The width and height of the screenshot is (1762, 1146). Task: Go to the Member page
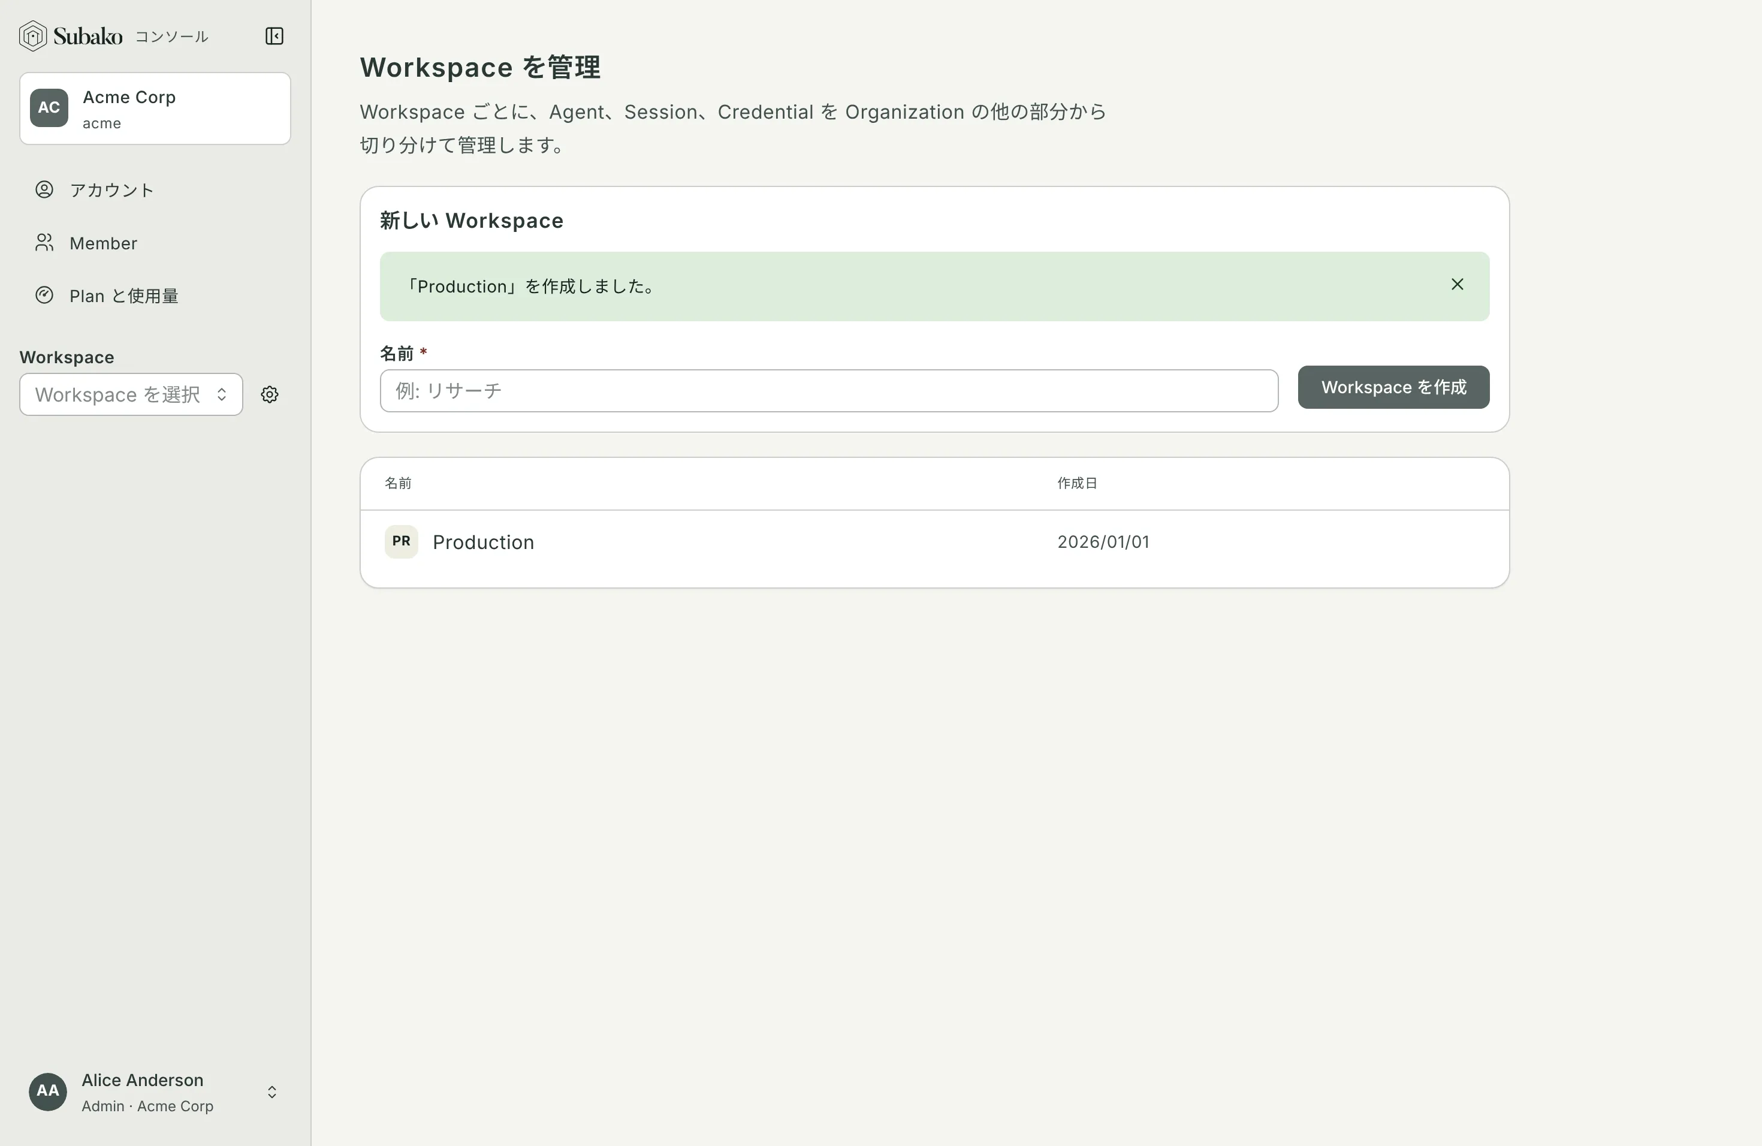point(155,243)
